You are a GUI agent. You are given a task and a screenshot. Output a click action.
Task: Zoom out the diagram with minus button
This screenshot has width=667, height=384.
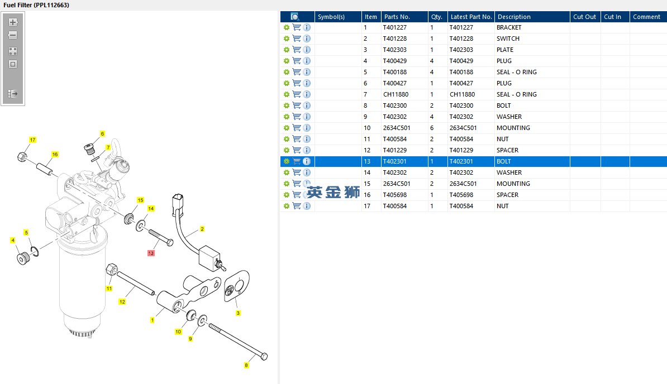click(x=13, y=35)
